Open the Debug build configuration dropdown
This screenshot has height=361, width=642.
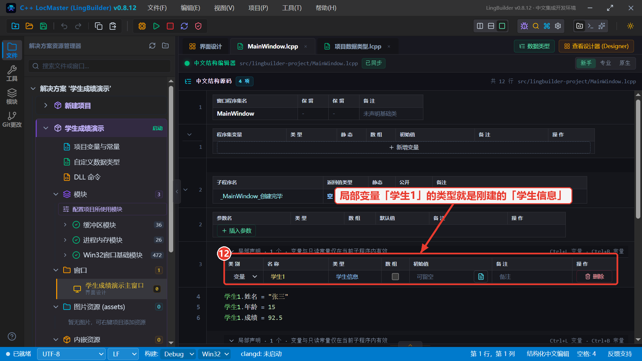pyautogui.click(x=178, y=354)
